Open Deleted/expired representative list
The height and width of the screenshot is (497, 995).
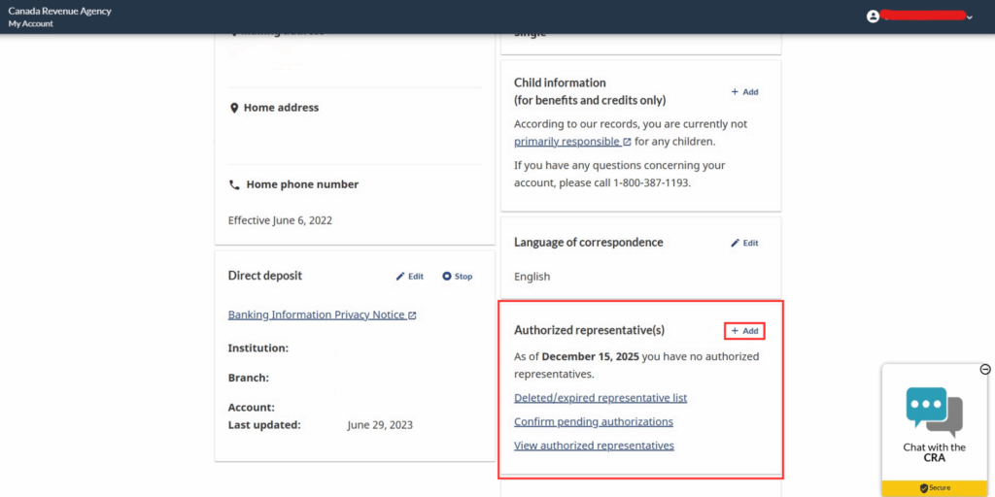click(600, 398)
